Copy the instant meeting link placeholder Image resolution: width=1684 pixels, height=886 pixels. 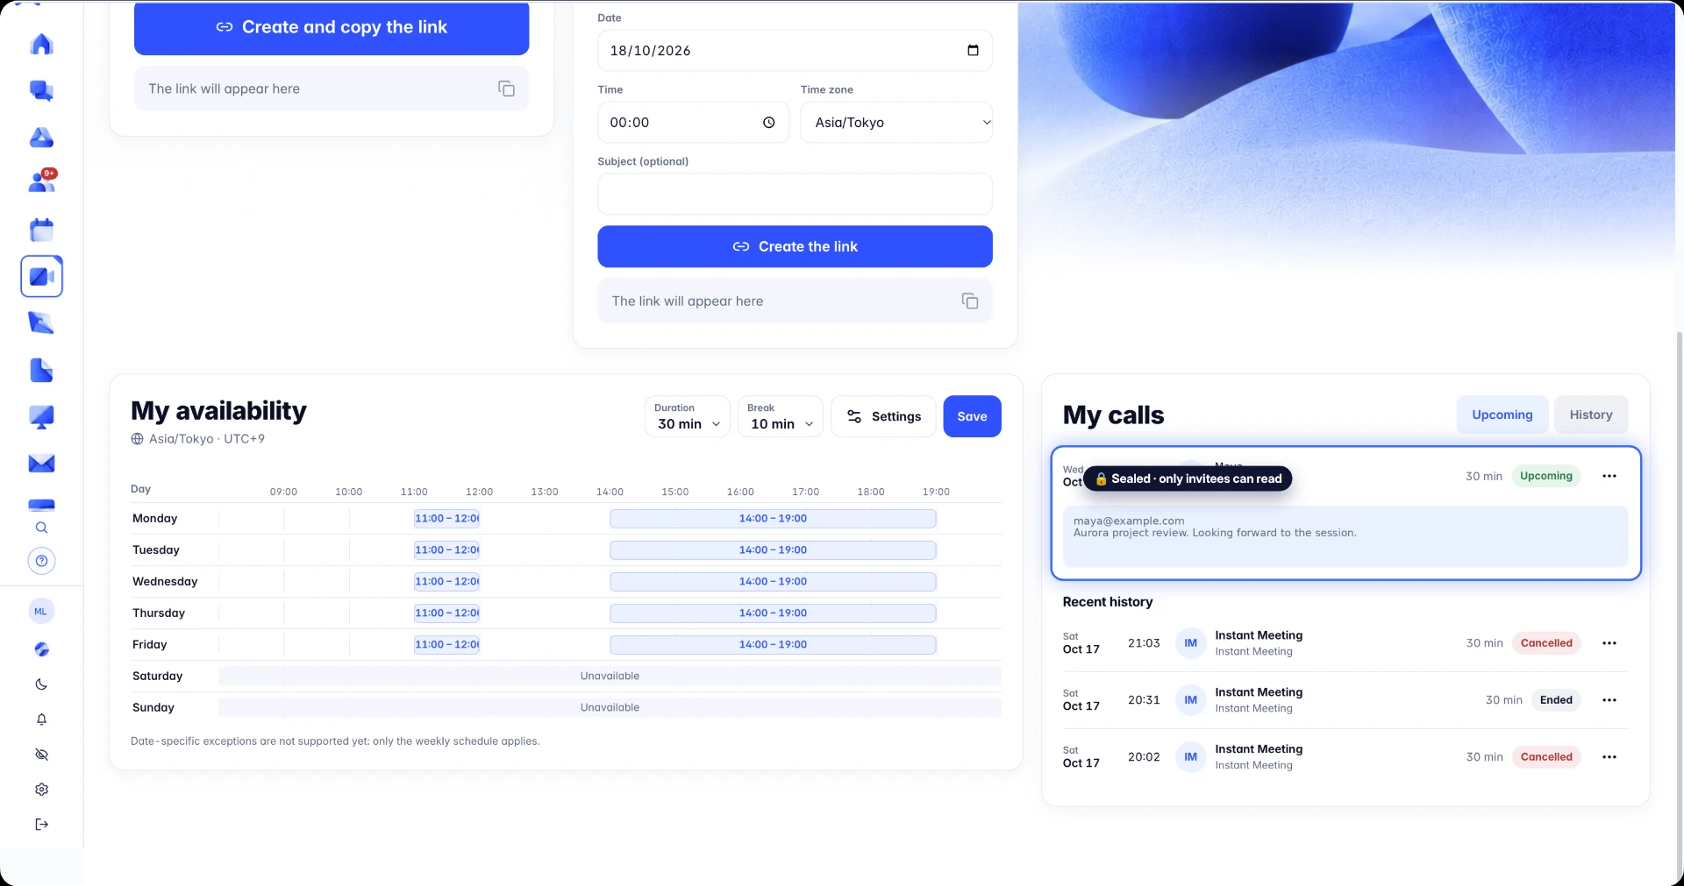tap(506, 89)
